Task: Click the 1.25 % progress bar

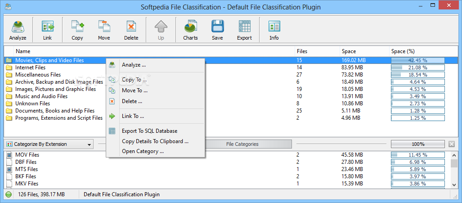Action: tap(418, 118)
